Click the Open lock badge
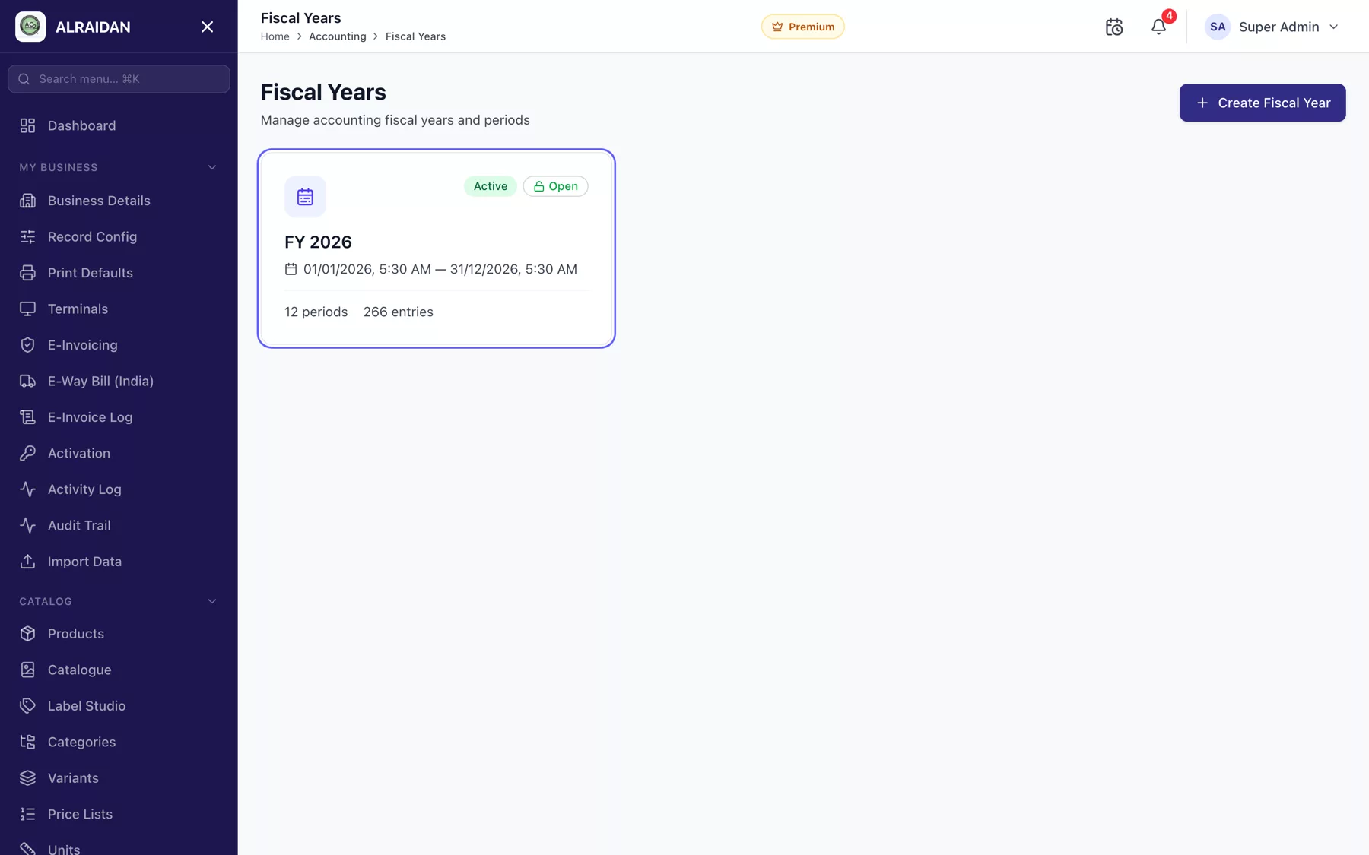 click(555, 186)
